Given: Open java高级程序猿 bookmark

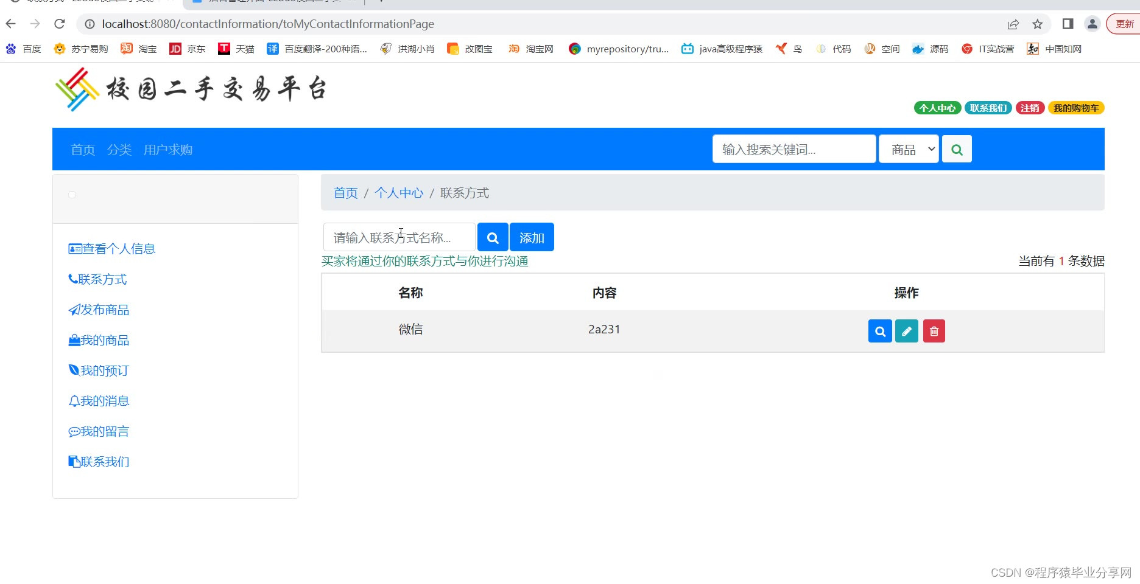Looking at the screenshot, I should (722, 49).
